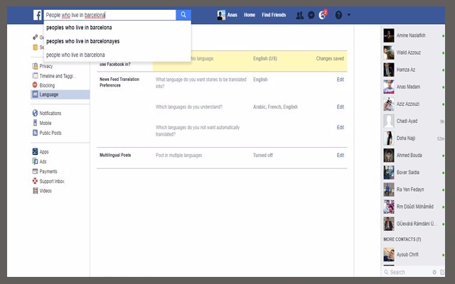
Task: Open the notifications globe icon
Action: (323, 15)
